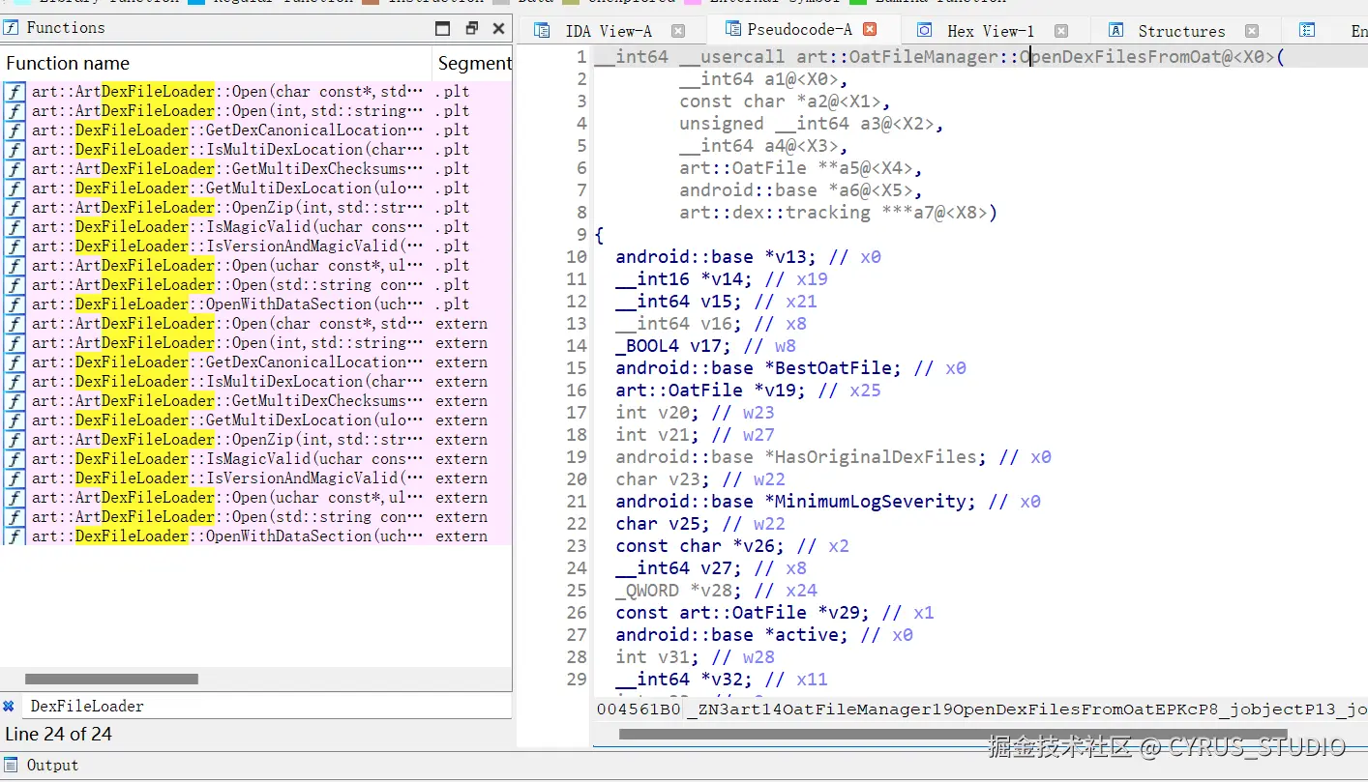Close the Functions panel

coord(499,28)
